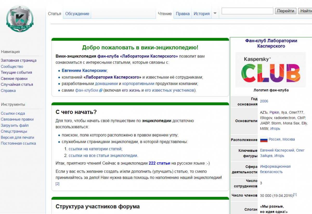
Task: Click the Логотип фан-клуба caption
Action: coord(271,90)
